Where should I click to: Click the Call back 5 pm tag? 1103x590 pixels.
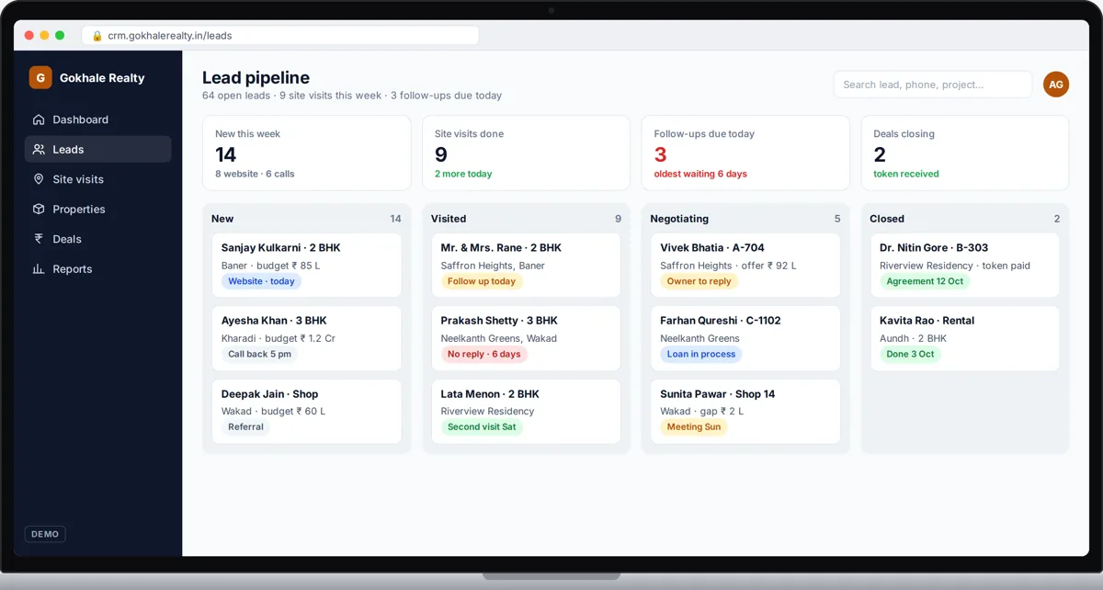click(x=260, y=354)
